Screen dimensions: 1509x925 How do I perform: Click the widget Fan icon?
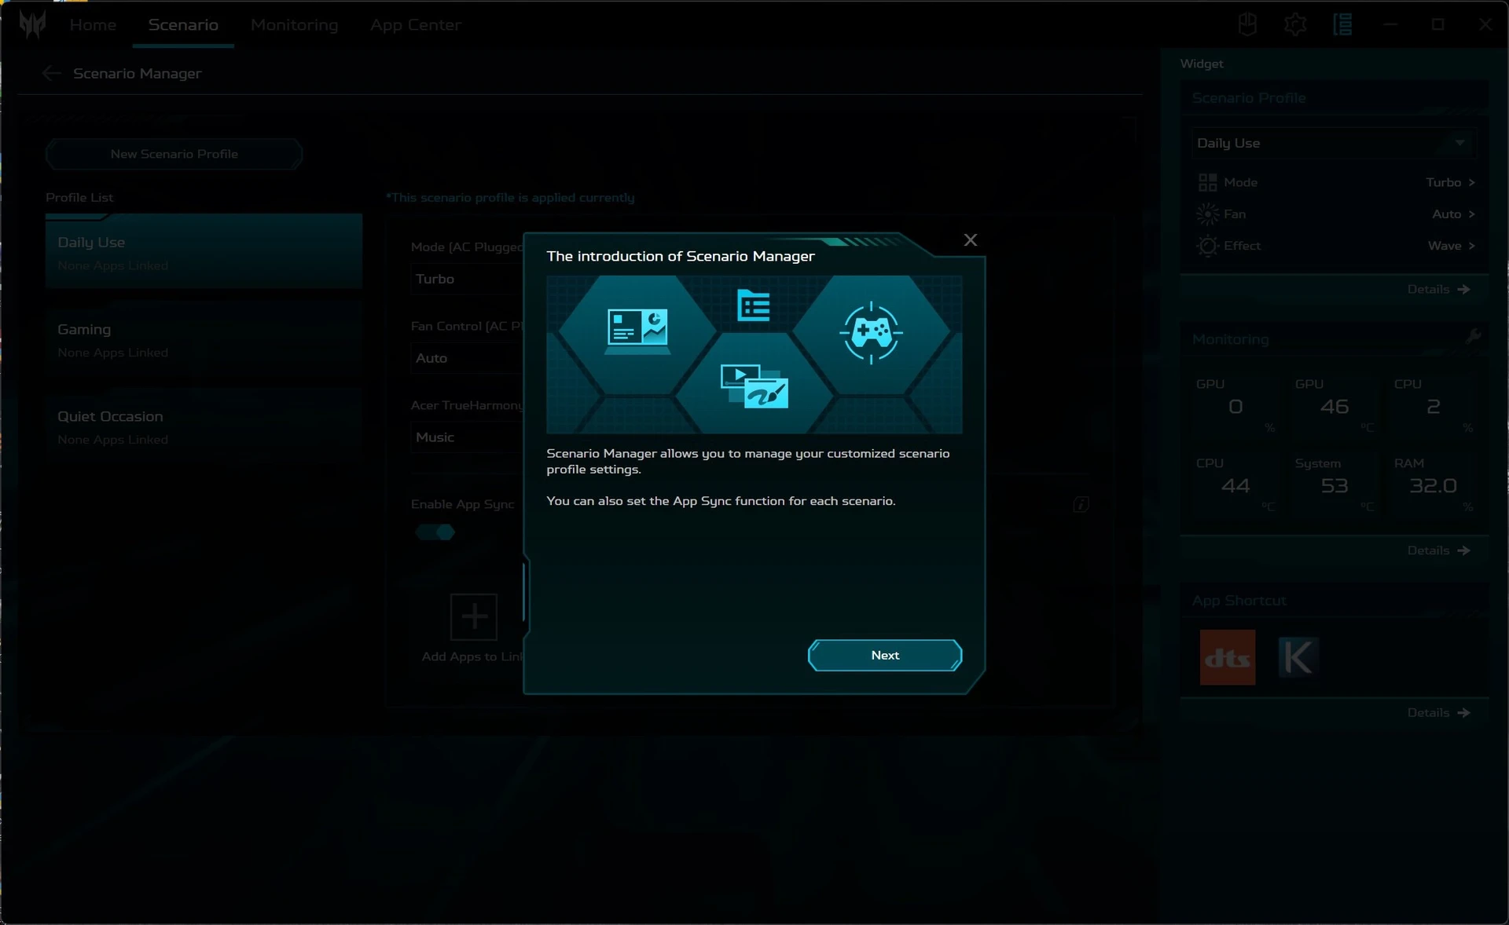[x=1207, y=214]
